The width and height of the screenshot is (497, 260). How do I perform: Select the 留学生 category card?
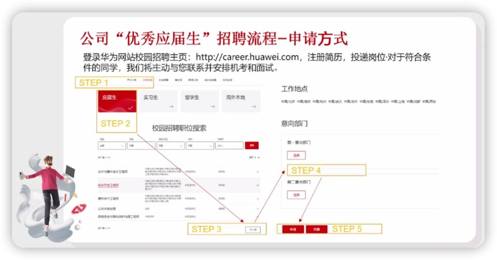(x=199, y=102)
